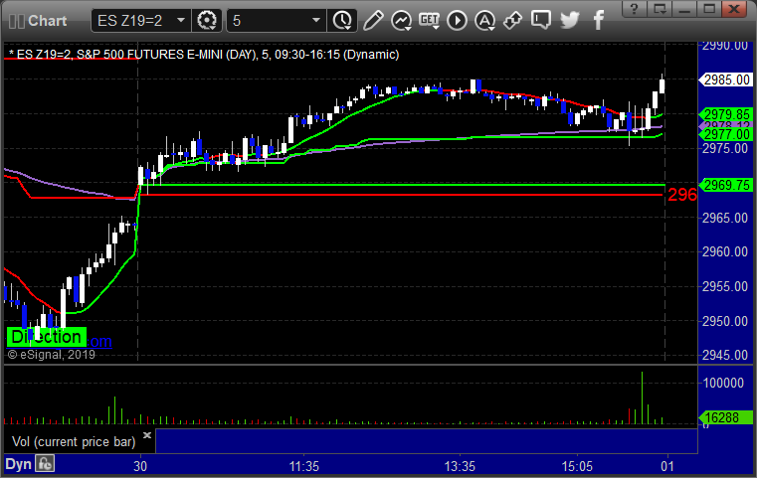Click the green 2969.75 price label
Viewport: 757px width, 478px height.
pyautogui.click(x=725, y=185)
